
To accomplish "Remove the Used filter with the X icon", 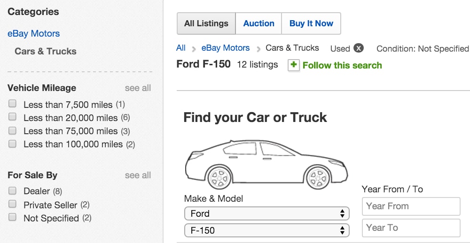I will coord(358,48).
